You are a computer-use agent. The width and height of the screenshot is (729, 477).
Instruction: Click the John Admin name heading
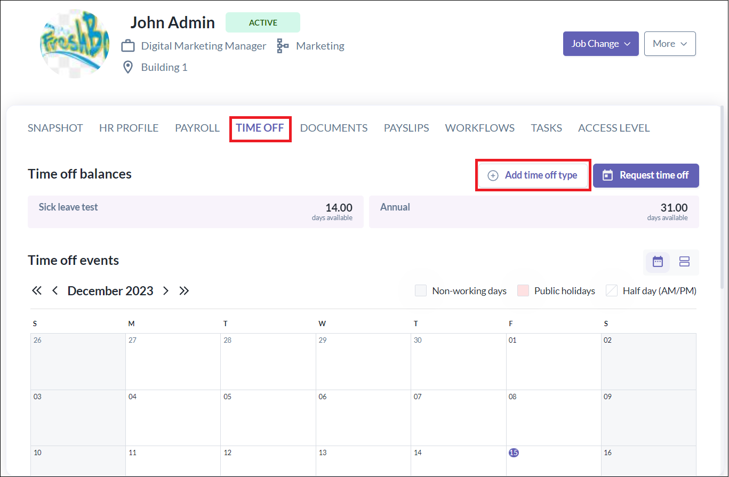click(173, 22)
